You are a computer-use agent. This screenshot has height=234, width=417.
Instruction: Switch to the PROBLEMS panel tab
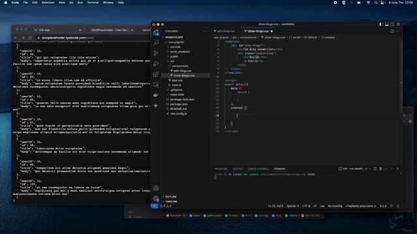pos(221,169)
